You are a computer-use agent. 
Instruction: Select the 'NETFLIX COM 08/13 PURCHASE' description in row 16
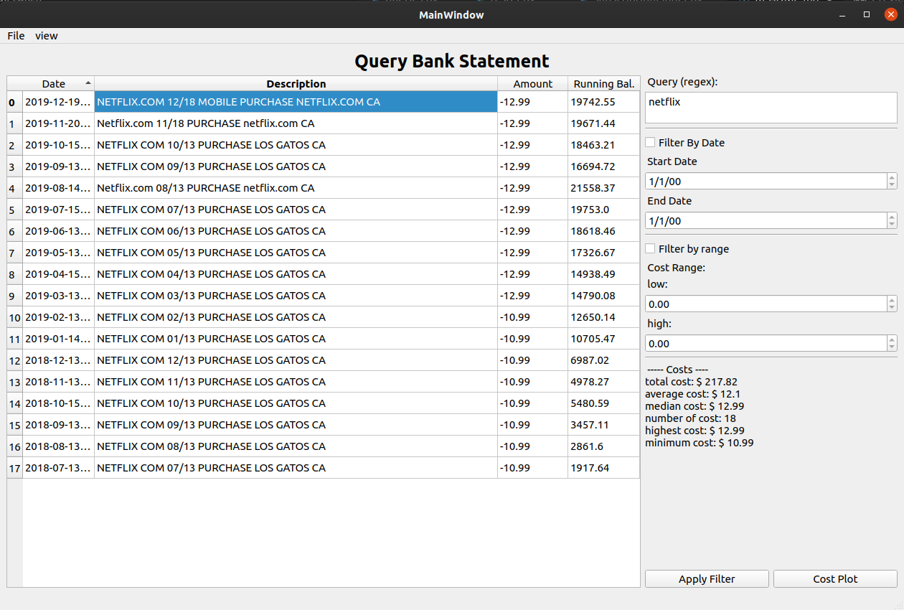click(296, 446)
